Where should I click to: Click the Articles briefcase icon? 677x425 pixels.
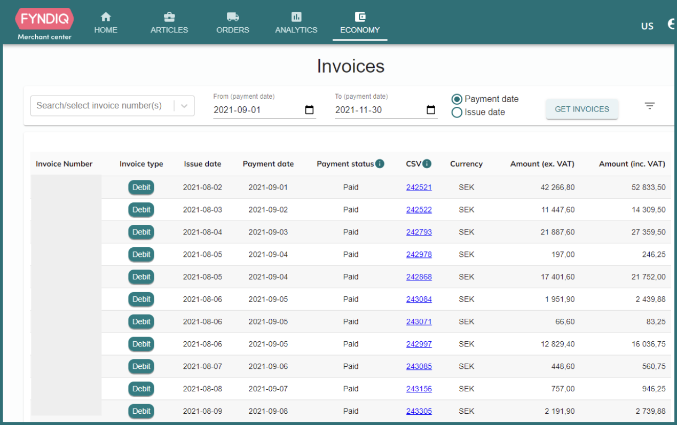169,17
